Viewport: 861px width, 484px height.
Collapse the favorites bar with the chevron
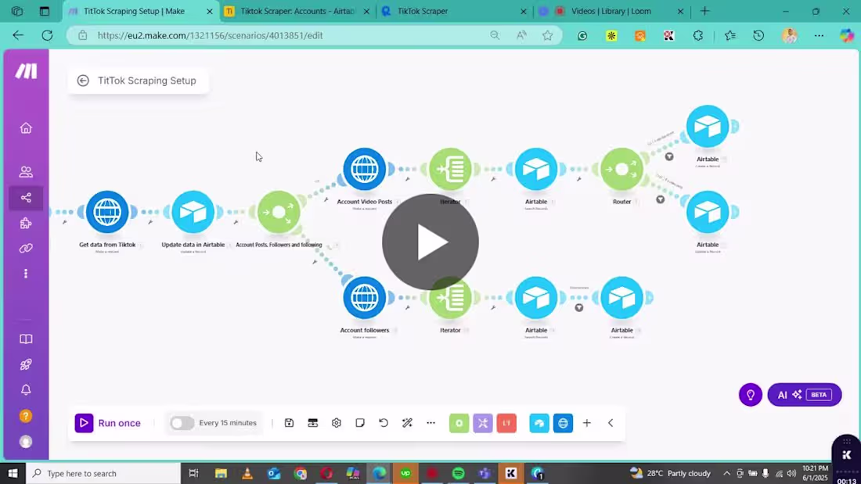(x=611, y=423)
